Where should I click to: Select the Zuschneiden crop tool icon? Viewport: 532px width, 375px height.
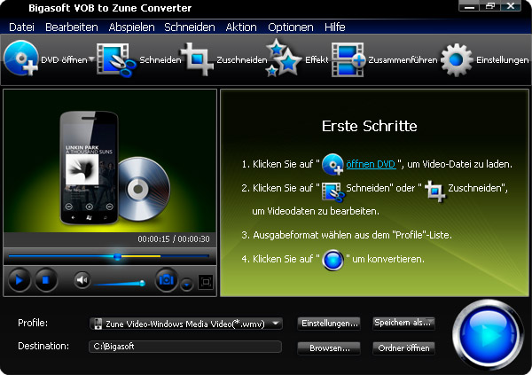(198, 59)
